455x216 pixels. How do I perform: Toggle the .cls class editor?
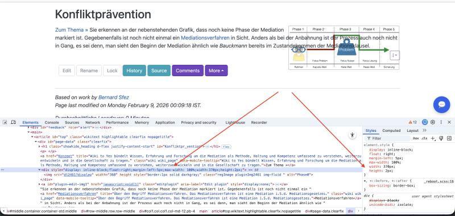click(424, 139)
